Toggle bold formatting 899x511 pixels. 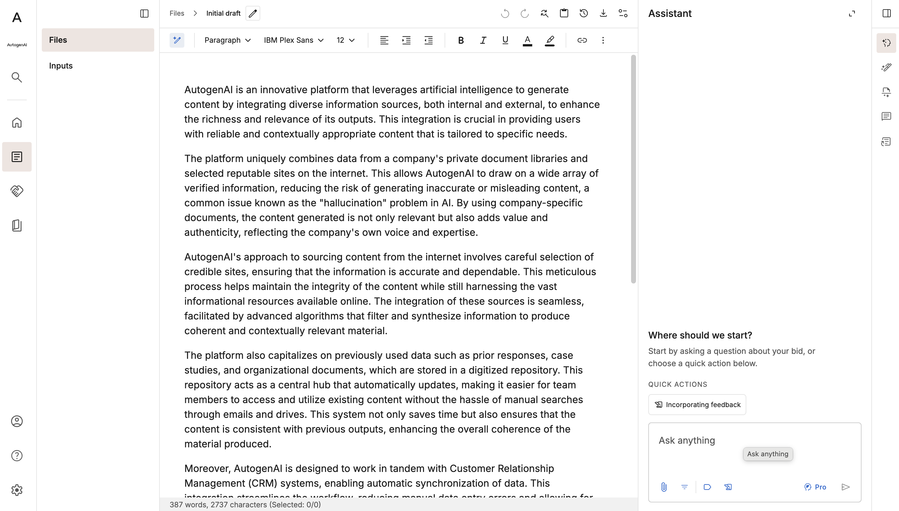click(x=461, y=40)
